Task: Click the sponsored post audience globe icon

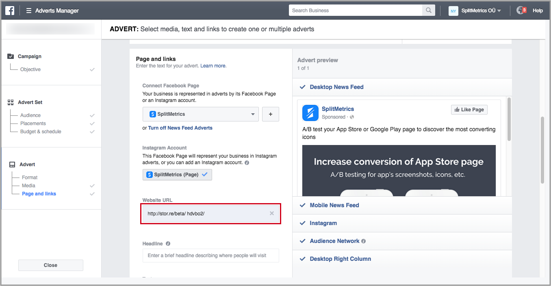Action: pyautogui.click(x=352, y=117)
